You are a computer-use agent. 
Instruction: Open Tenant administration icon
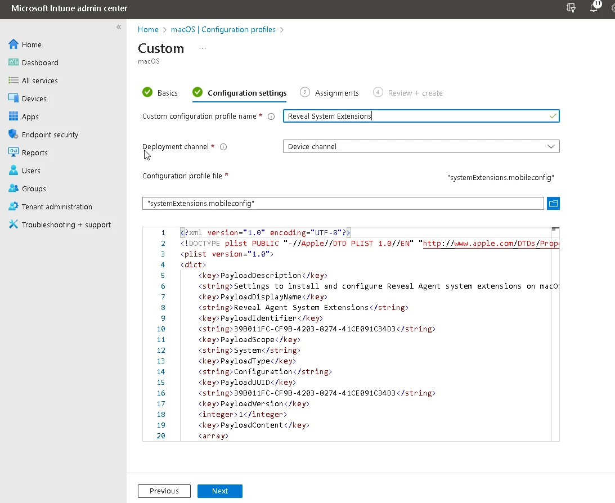14,206
